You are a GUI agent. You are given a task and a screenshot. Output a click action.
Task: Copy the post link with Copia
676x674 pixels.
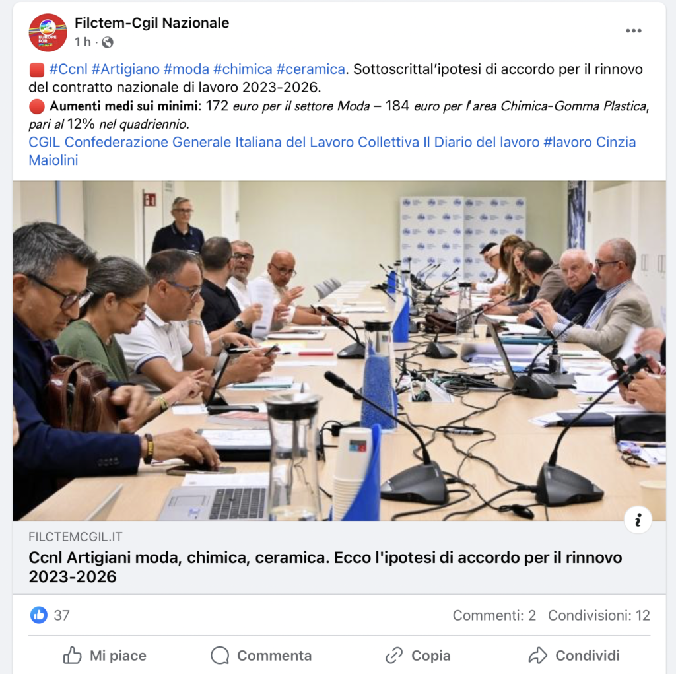pyautogui.click(x=418, y=656)
